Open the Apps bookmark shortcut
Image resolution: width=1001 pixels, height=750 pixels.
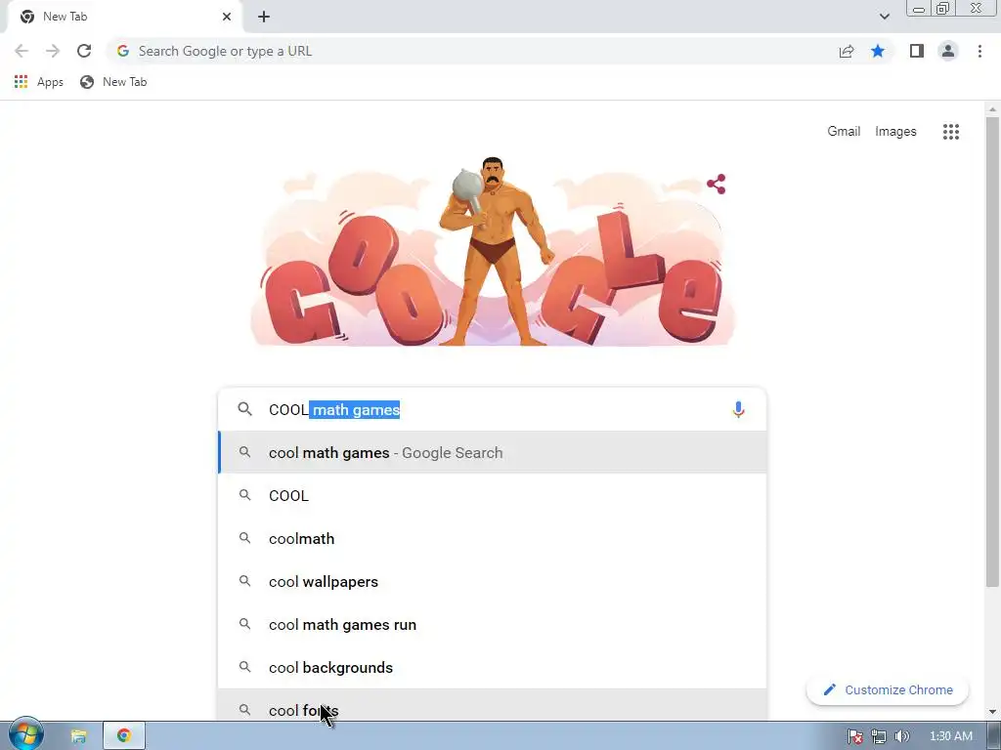click(39, 82)
